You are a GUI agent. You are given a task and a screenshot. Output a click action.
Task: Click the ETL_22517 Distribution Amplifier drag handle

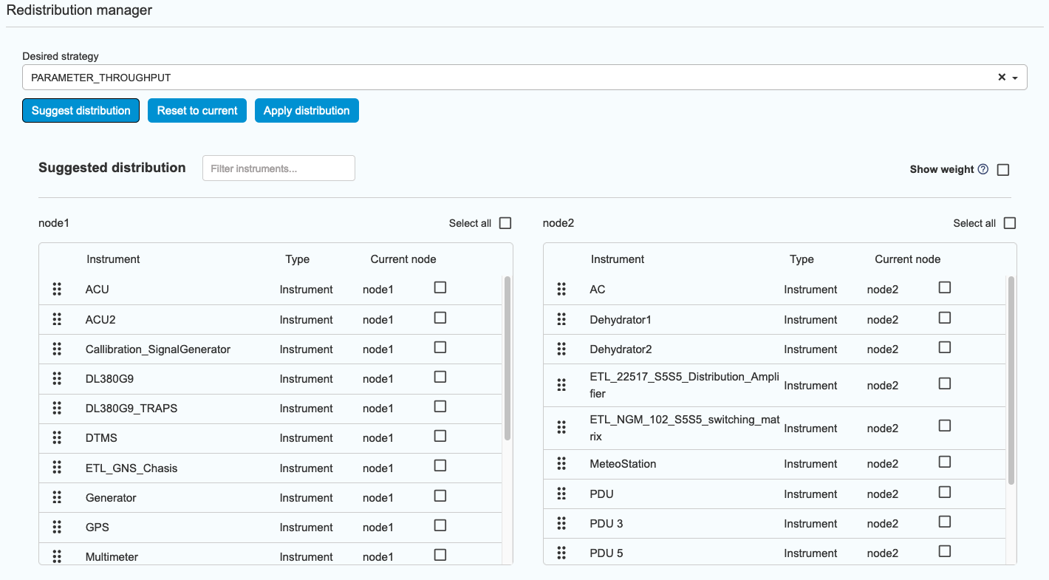click(561, 385)
